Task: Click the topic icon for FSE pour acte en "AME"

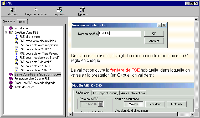Action: click(17, 70)
